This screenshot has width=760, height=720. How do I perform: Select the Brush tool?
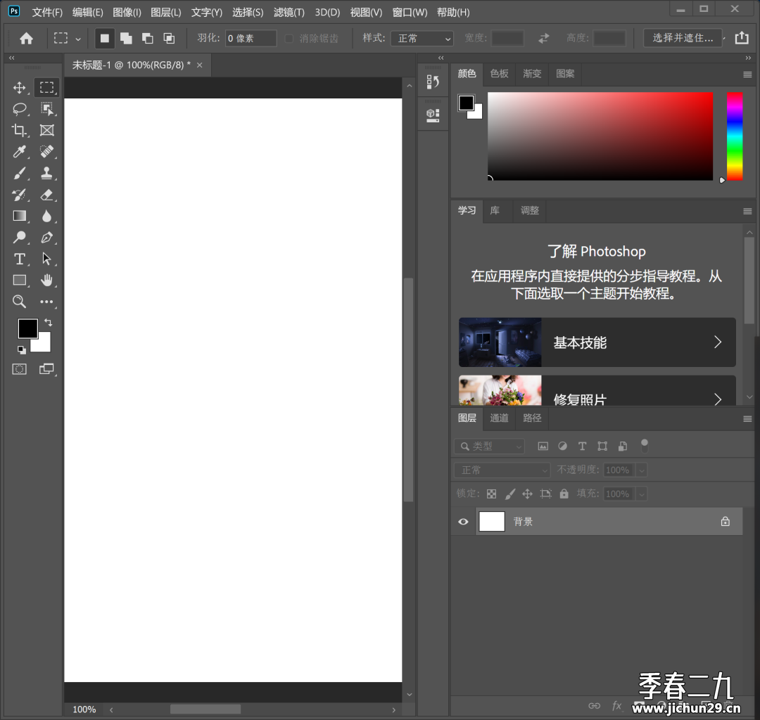pos(20,173)
